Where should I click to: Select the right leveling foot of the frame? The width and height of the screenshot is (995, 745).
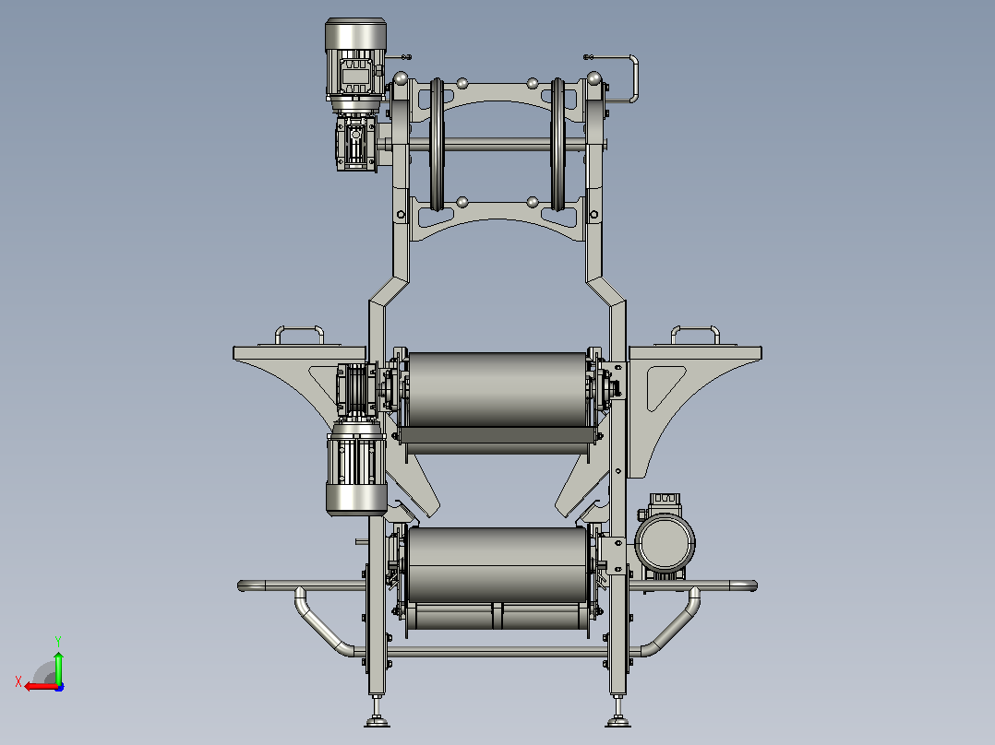pyautogui.click(x=617, y=714)
